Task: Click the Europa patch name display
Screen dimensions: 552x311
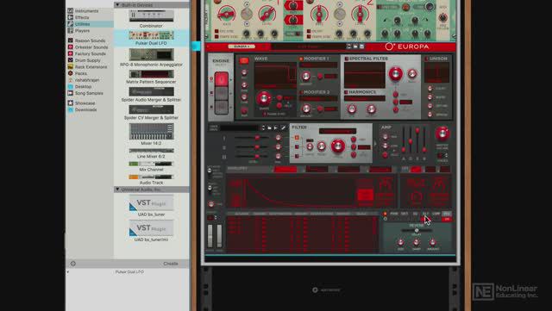Action: point(309,47)
